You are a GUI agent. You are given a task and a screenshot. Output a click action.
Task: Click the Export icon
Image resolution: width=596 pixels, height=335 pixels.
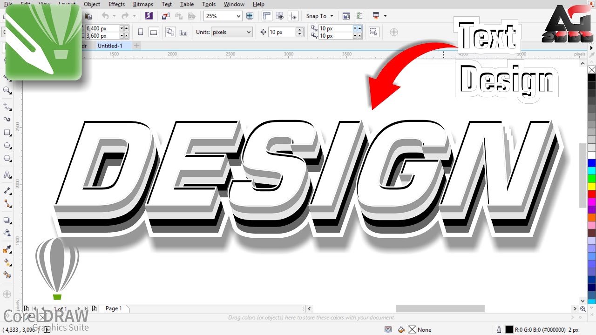tap(178, 16)
